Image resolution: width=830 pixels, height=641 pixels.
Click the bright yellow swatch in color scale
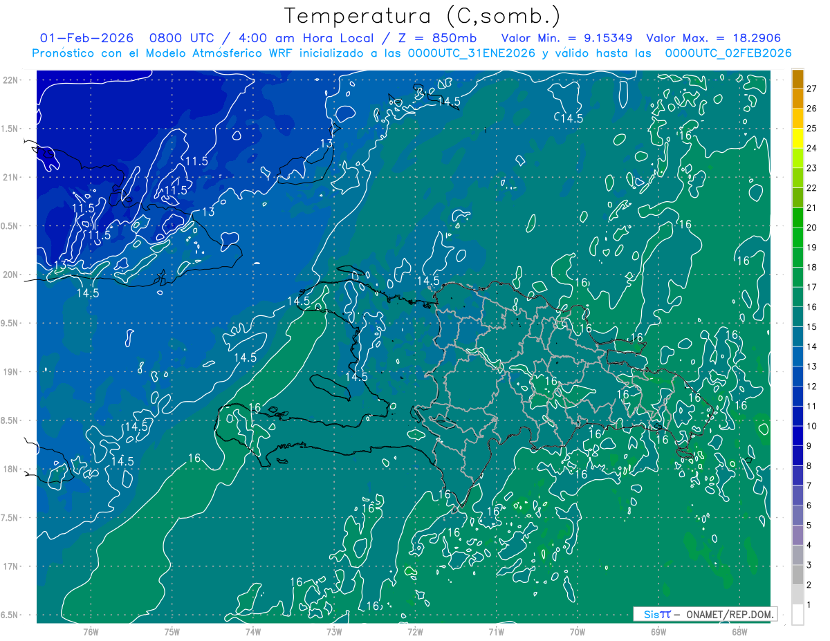point(797,138)
